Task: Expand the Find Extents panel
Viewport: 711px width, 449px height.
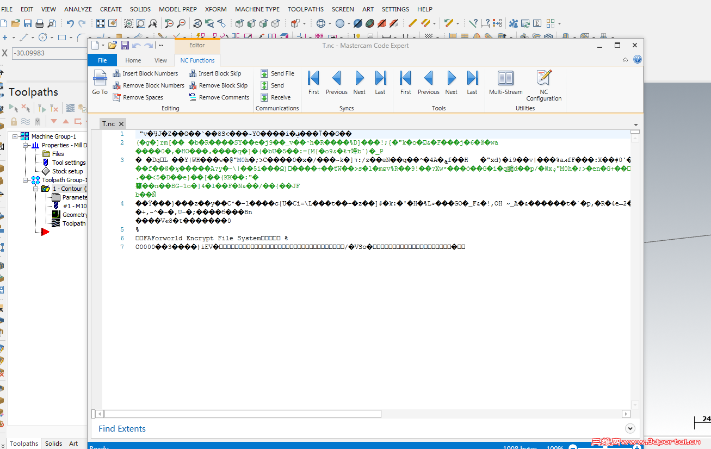Action: (x=630, y=428)
